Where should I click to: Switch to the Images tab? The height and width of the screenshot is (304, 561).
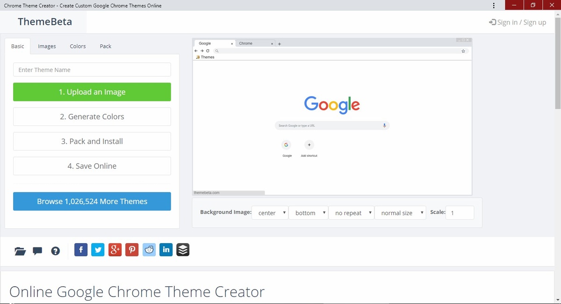pyautogui.click(x=47, y=46)
